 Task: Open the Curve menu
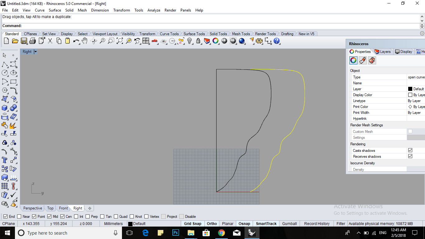[40, 10]
